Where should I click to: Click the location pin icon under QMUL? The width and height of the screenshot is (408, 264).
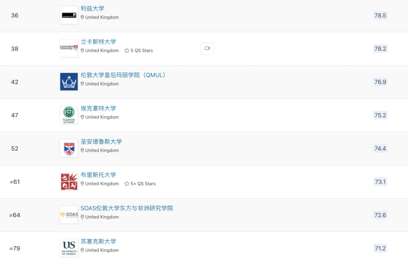(x=82, y=84)
